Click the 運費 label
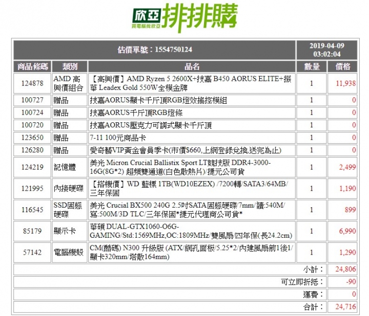The width and height of the screenshot is (369, 316). (313, 294)
